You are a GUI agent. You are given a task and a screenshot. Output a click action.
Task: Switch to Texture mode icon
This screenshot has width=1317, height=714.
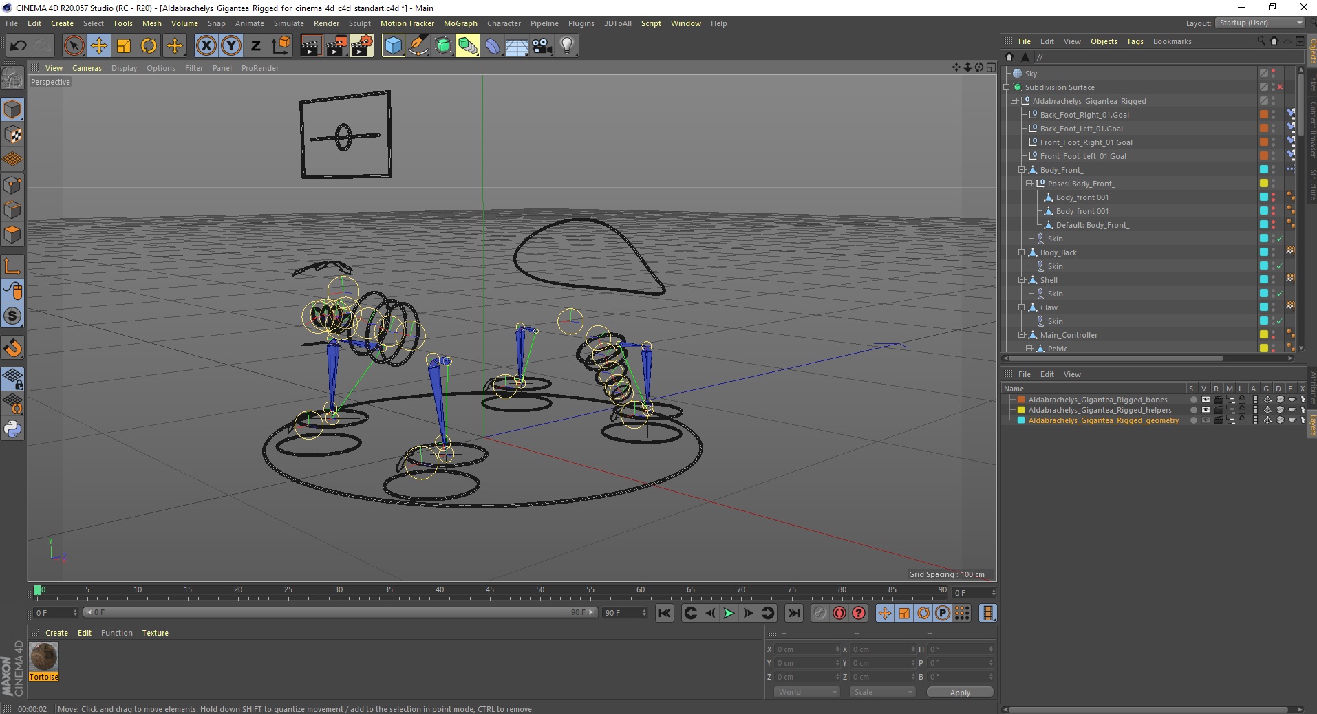pos(12,134)
